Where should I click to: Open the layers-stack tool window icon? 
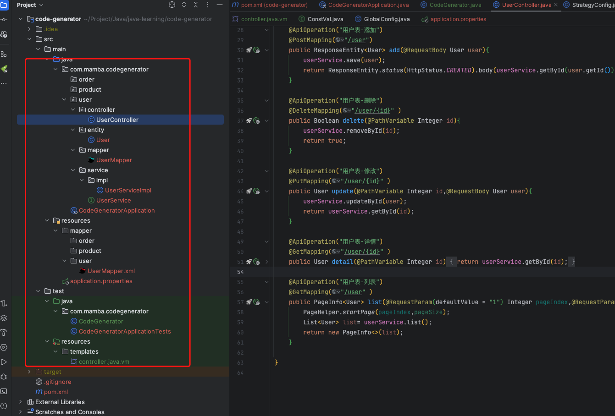click(4, 318)
